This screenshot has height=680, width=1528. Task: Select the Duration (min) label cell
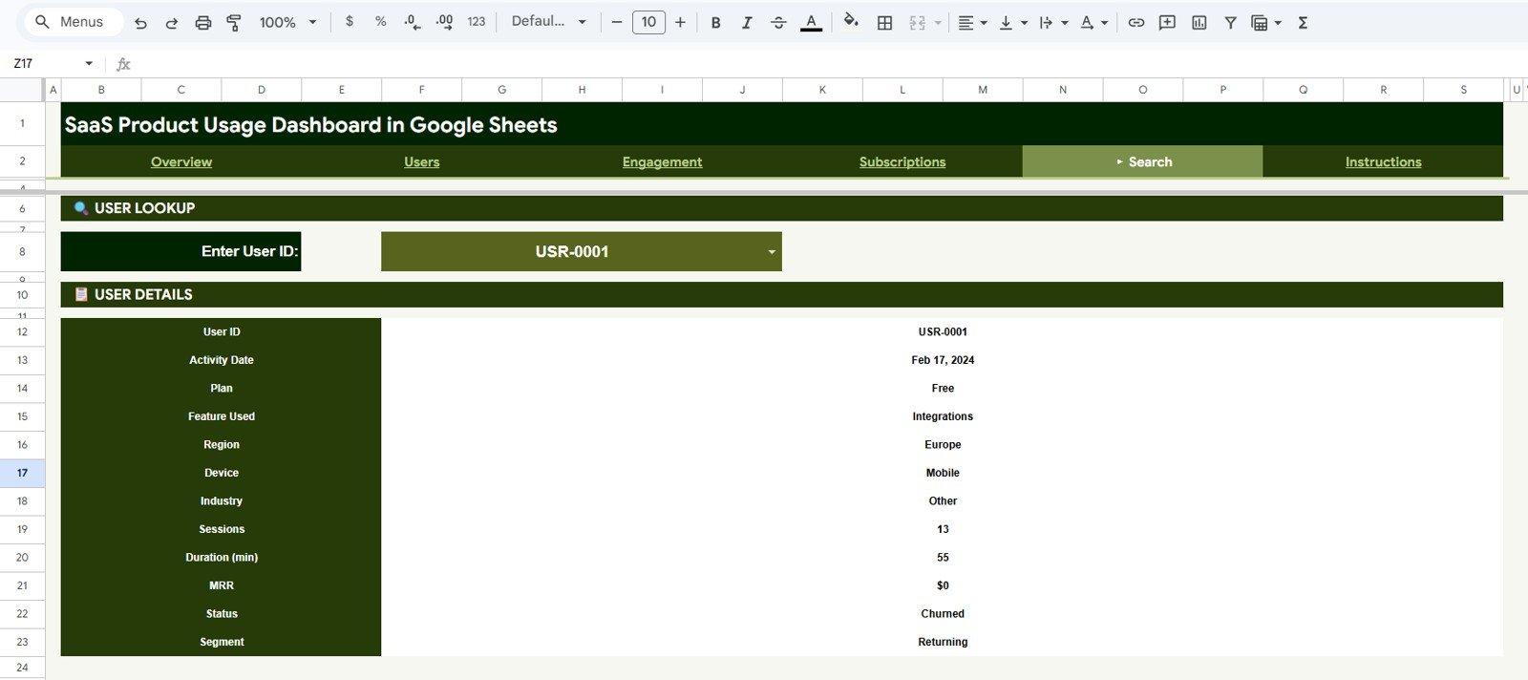click(x=221, y=558)
